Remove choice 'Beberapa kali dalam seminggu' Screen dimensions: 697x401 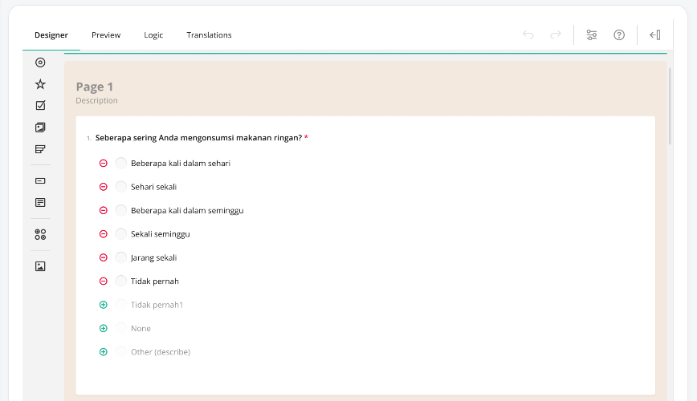pos(103,210)
